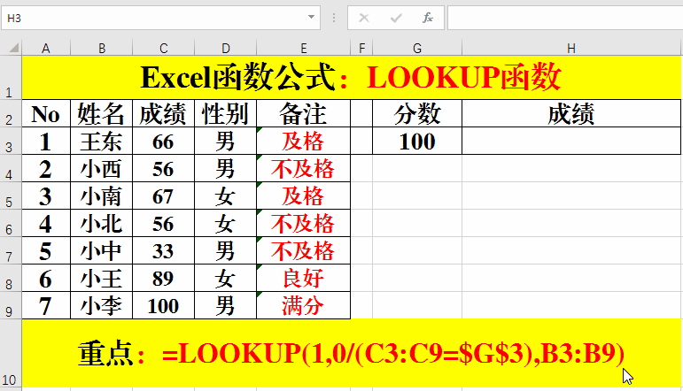Click '不及格' remark in row 4
683x391 pixels.
click(x=304, y=168)
